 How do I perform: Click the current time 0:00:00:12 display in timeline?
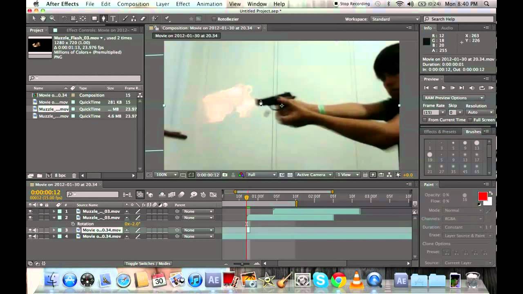click(45, 192)
